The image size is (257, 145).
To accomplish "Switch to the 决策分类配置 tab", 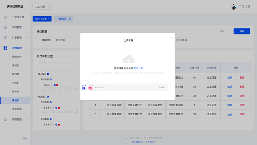I will pyautogui.click(x=40, y=19).
